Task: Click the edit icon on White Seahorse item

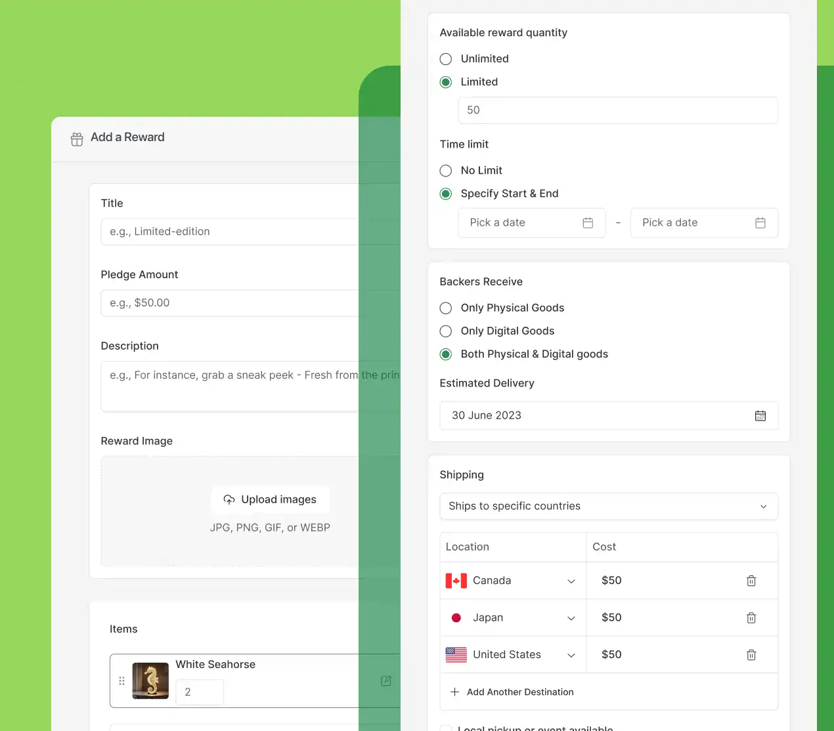Action: 386,681
